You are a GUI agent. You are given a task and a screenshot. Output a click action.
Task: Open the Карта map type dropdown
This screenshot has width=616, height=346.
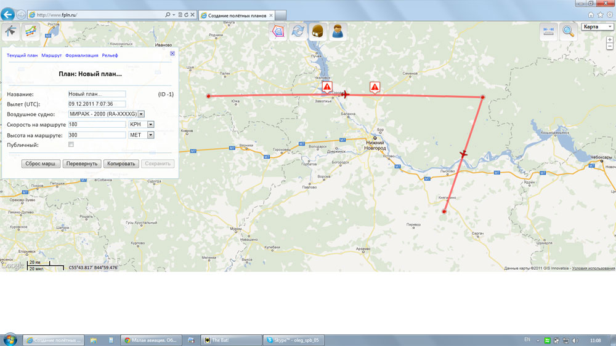point(598,27)
